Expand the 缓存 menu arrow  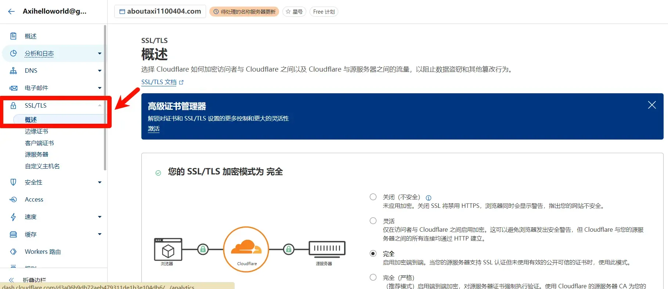click(100, 234)
